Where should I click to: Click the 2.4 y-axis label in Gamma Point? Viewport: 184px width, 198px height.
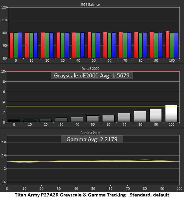[x=3, y=155]
